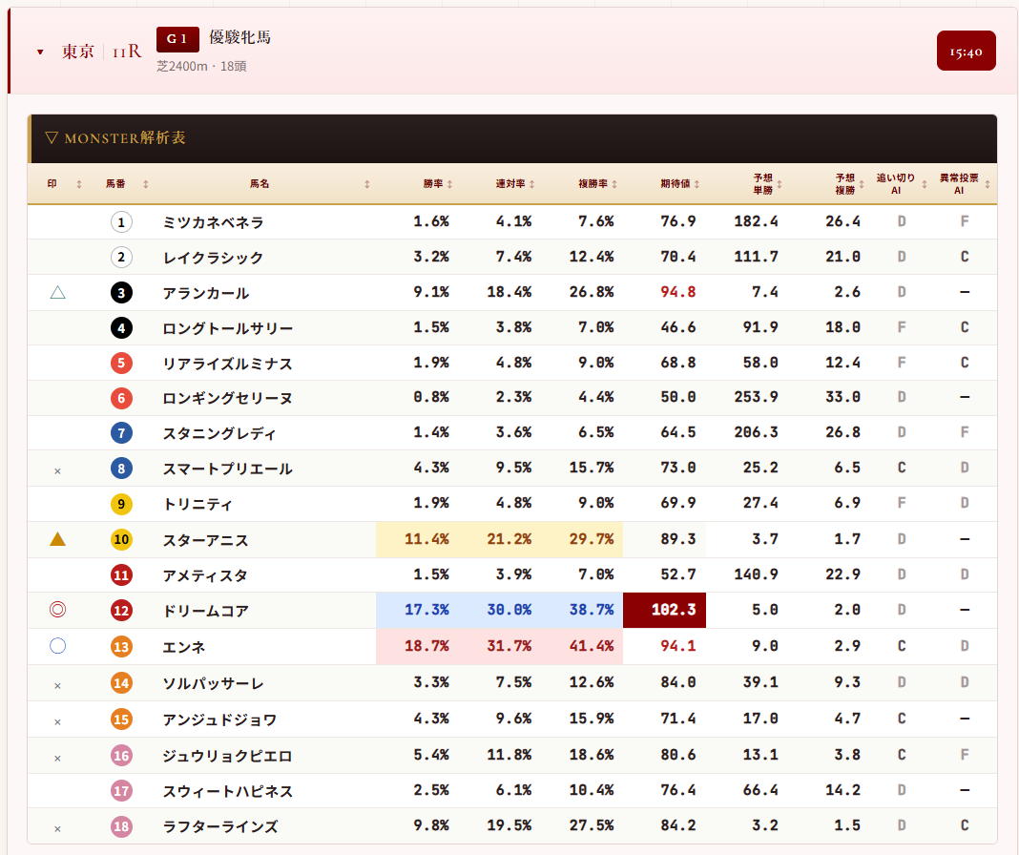Click orange horse number 13 badge
The width and height of the screenshot is (1019, 855).
pos(121,647)
